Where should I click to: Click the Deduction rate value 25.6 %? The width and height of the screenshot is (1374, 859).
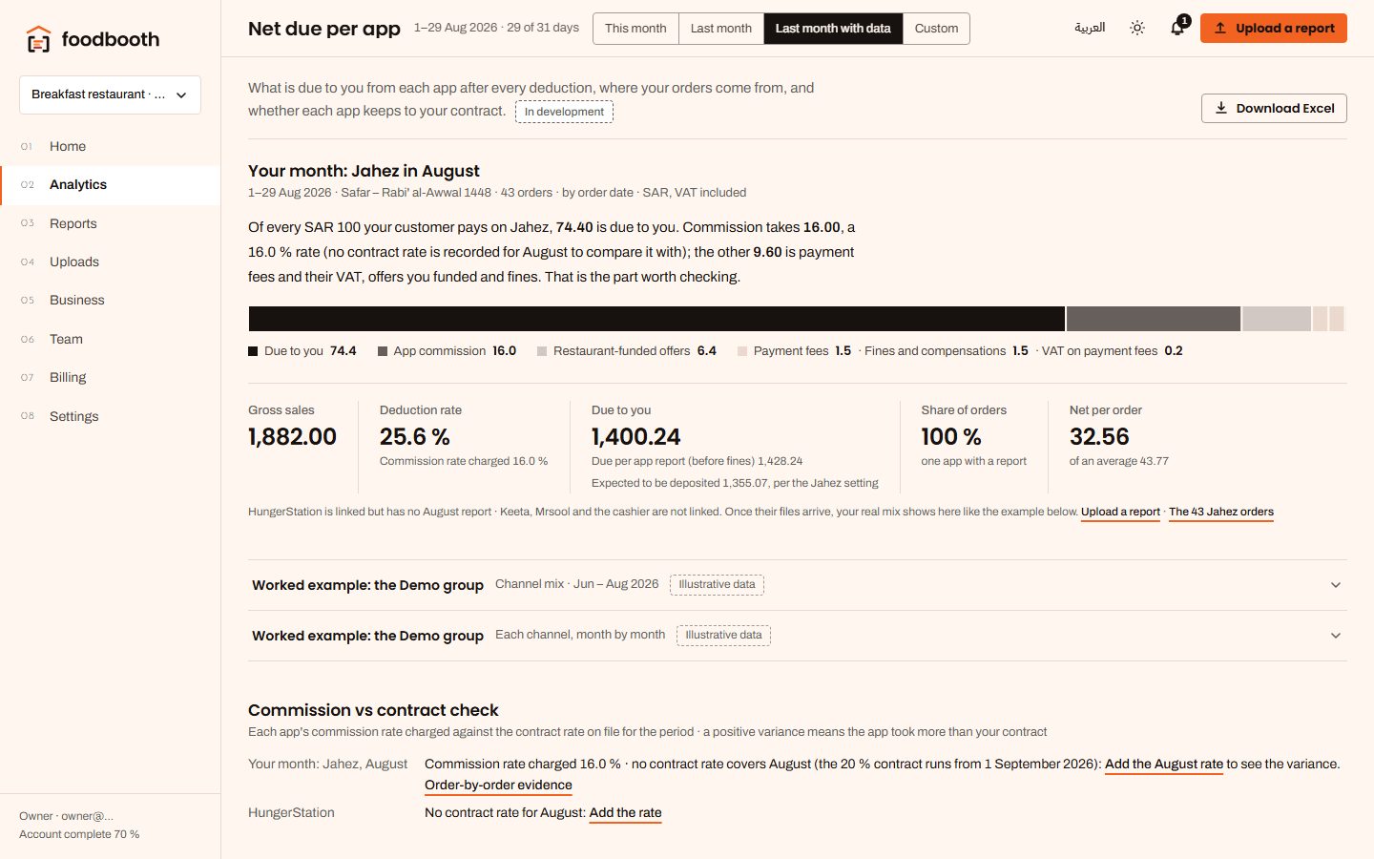pyautogui.click(x=414, y=437)
